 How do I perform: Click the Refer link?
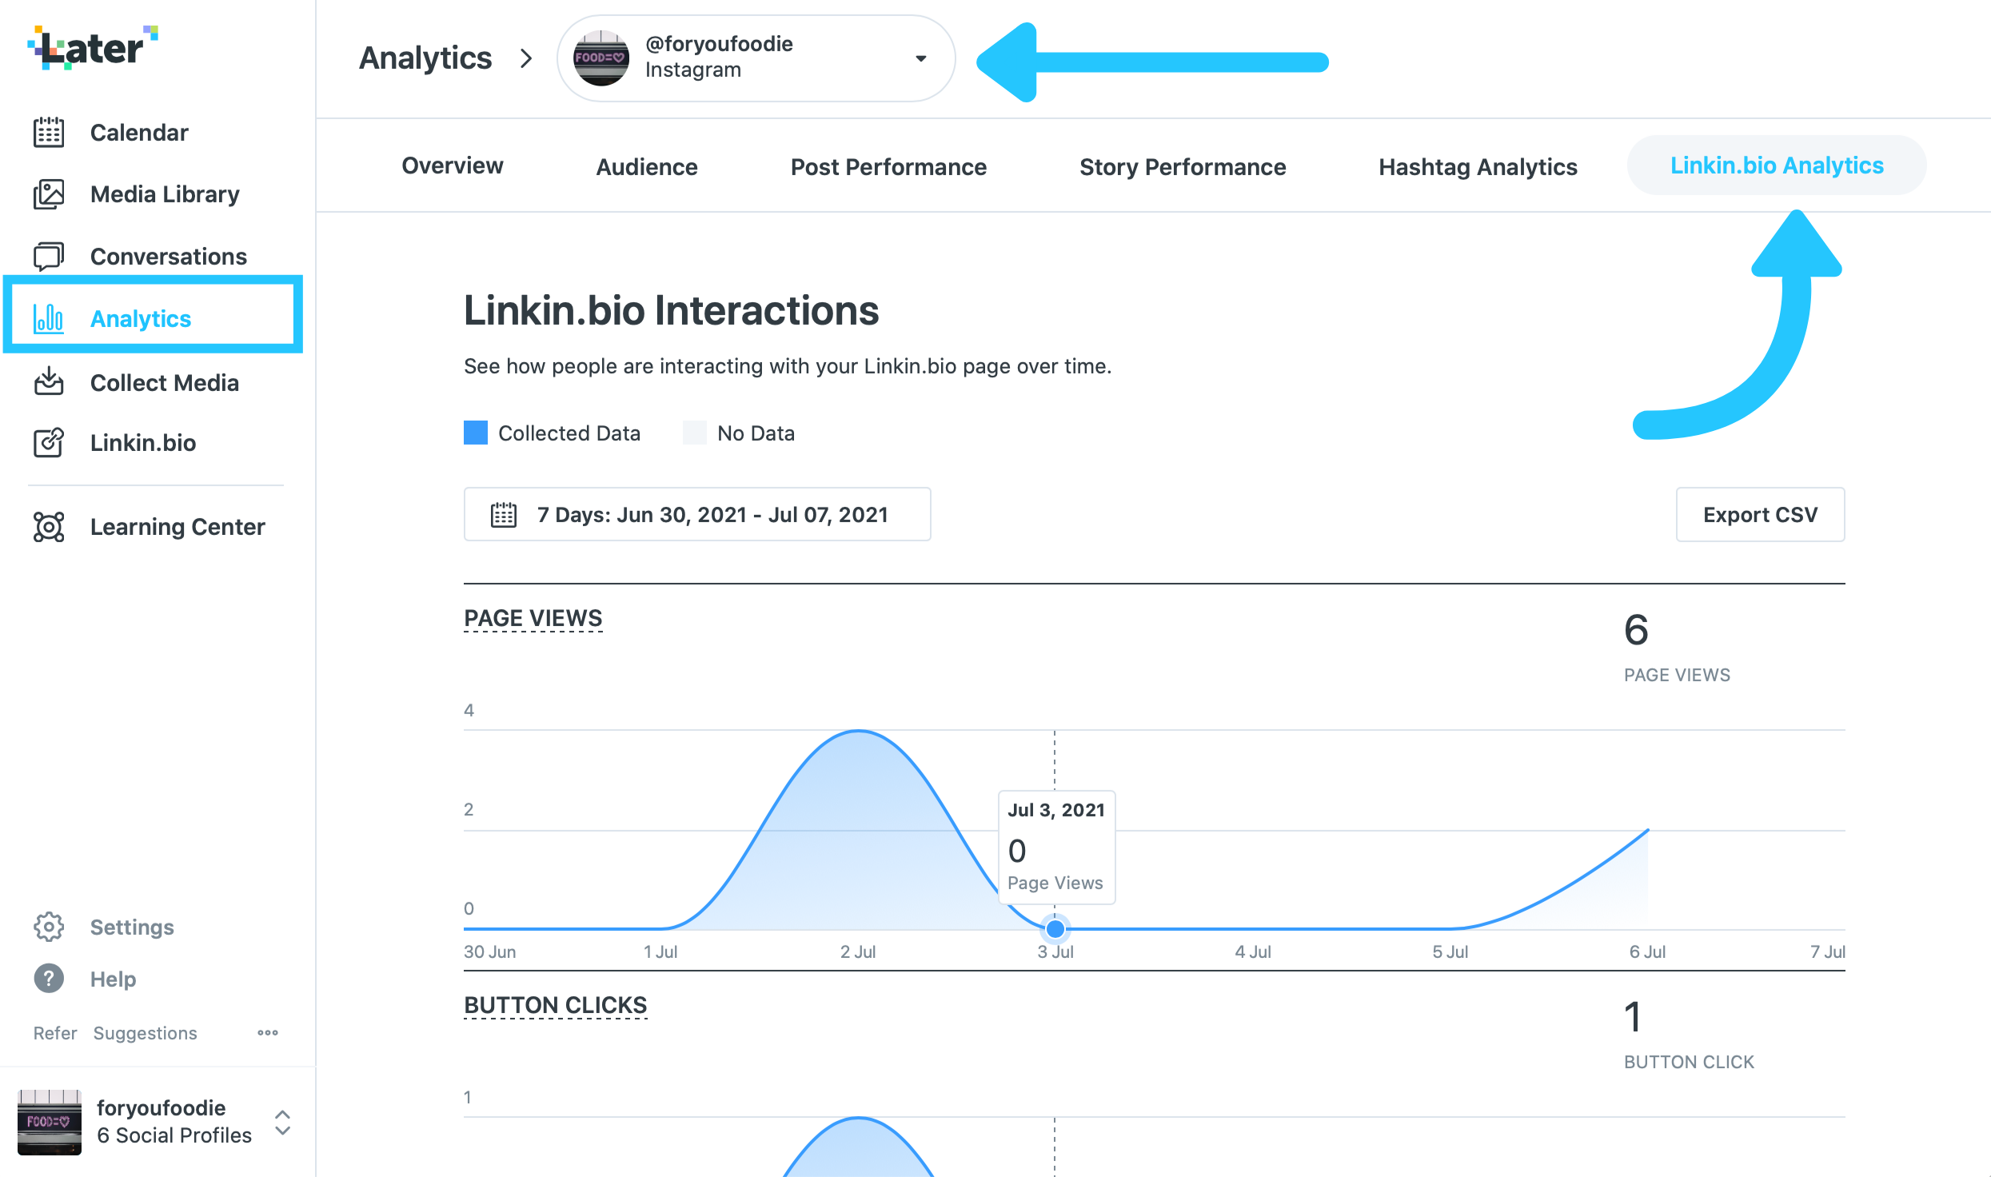(55, 1033)
